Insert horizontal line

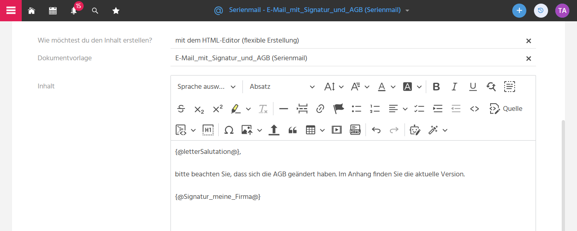[x=283, y=108]
